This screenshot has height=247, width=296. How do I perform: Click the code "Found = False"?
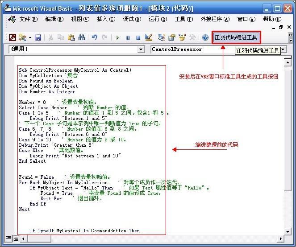point(37,177)
